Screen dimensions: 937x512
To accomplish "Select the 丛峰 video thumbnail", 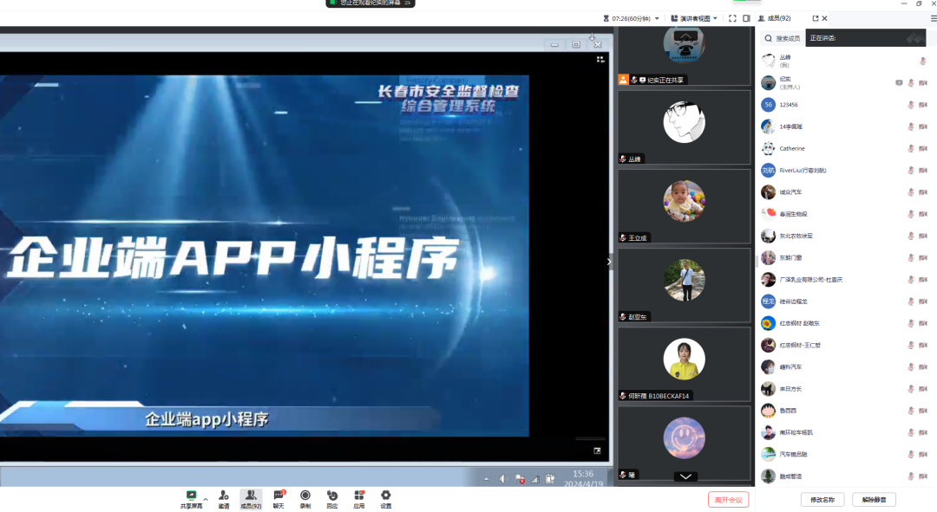I will tap(685, 127).
